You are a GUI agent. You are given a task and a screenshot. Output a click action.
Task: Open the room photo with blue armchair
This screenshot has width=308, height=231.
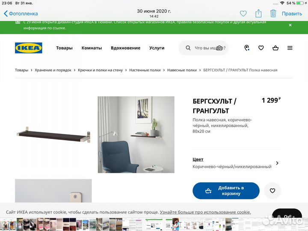136,135
